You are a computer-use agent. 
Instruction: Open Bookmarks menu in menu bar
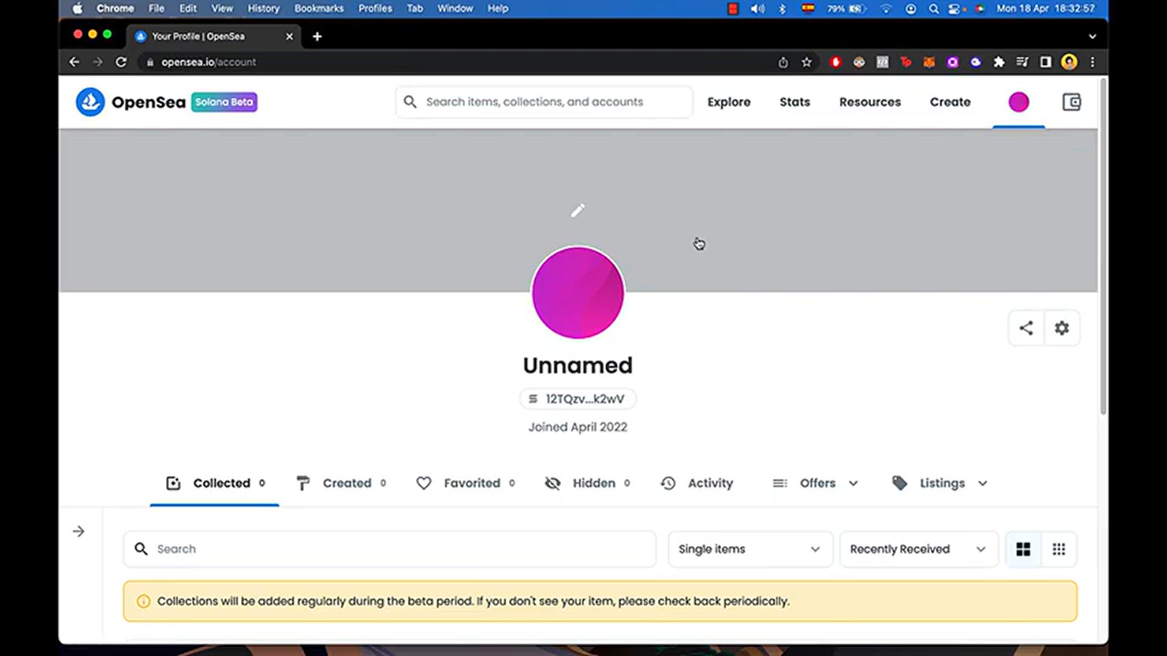[319, 9]
